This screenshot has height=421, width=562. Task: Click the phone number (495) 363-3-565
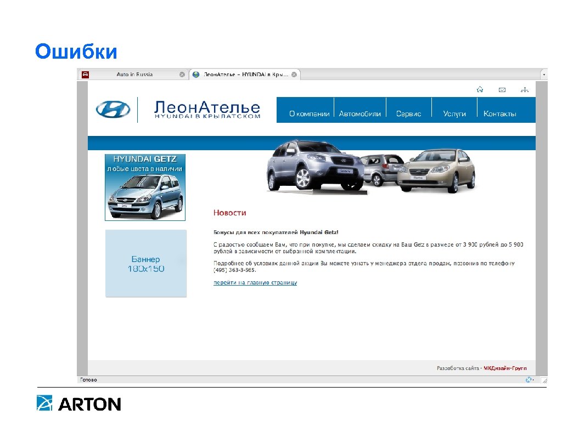(x=234, y=270)
